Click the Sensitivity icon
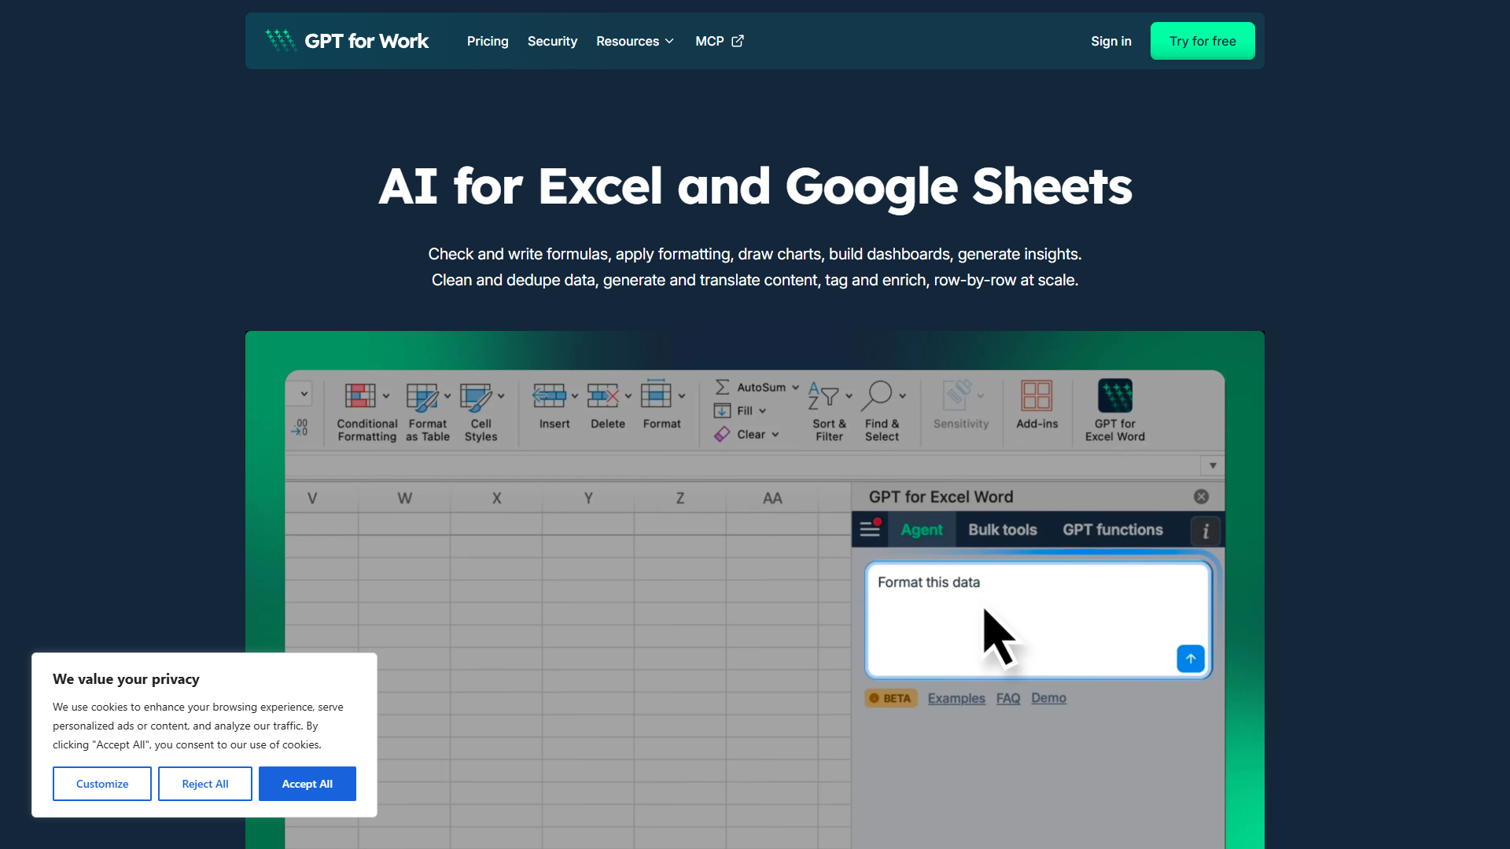Viewport: 1510px width, 849px height. pos(957,395)
